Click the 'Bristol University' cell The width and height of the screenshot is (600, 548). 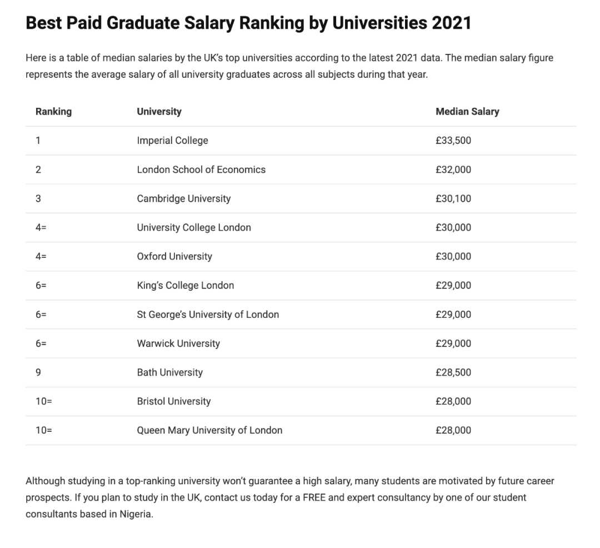click(174, 401)
